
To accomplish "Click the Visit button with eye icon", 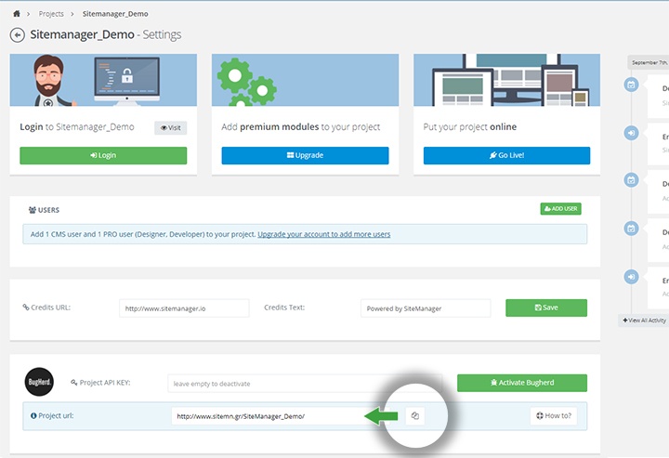I will coord(171,127).
